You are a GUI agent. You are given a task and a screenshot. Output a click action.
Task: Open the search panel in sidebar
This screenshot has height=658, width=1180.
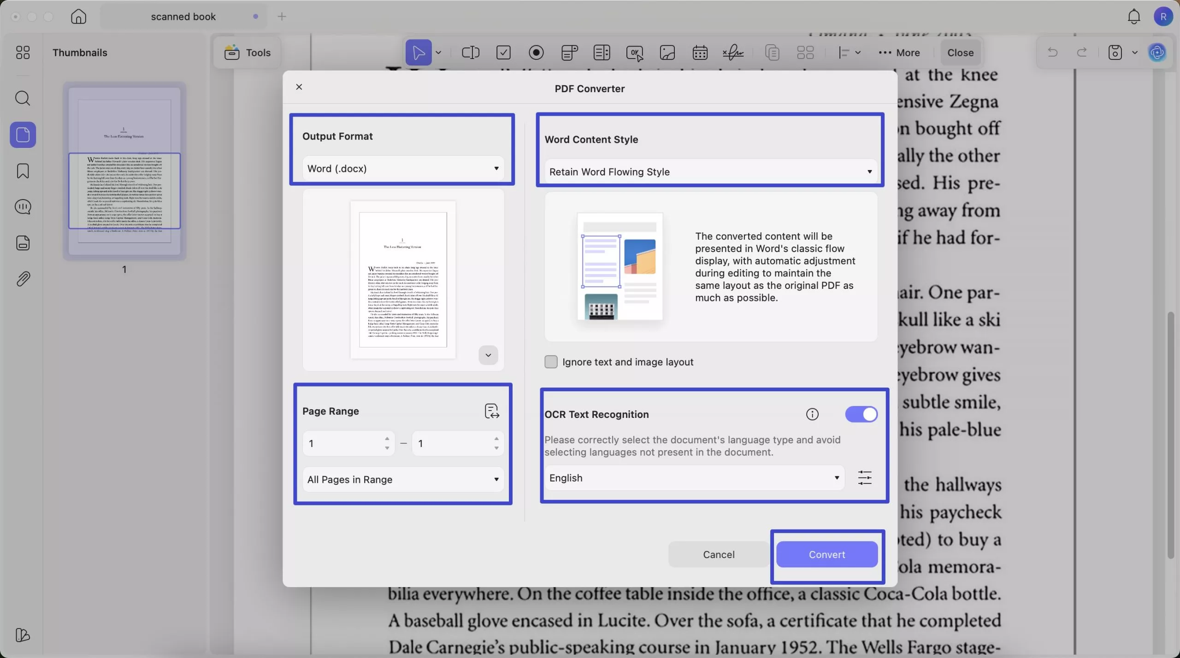click(x=23, y=98)
